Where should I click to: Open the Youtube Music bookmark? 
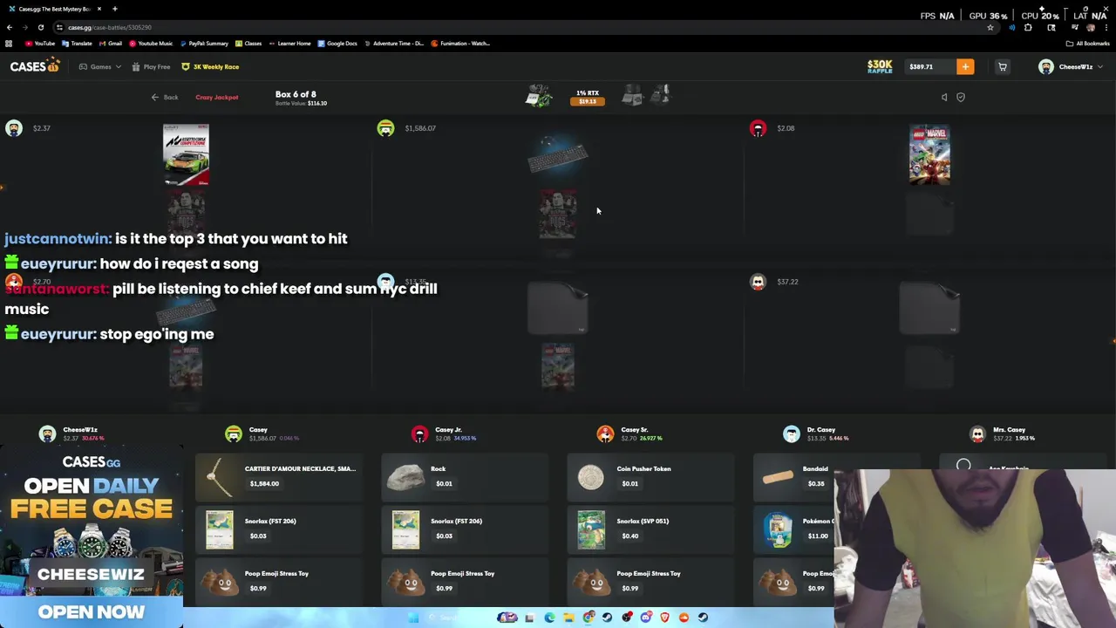click(x=151, y=44)
